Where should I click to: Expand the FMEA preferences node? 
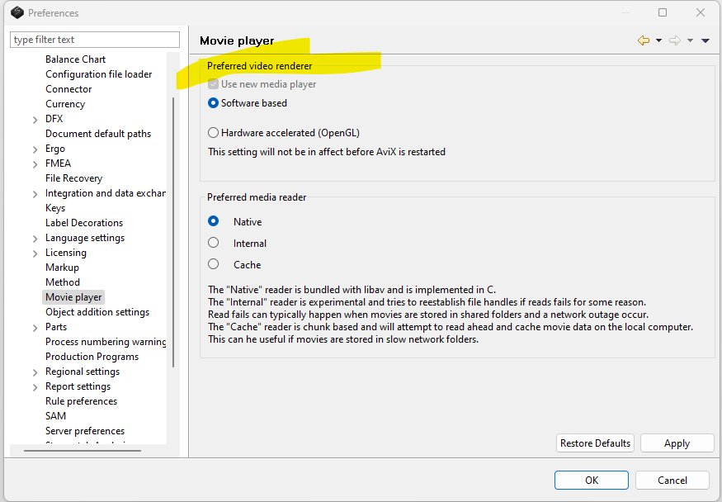(x=35, y=164)
